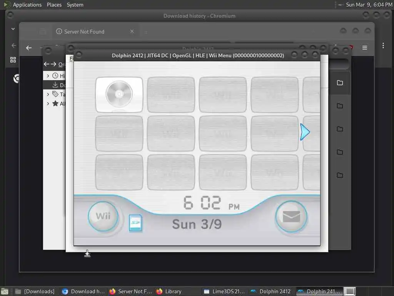Open the Disc Channel in Wii Menu
This screenshot has height=296, width=394.
click(119, 95)
